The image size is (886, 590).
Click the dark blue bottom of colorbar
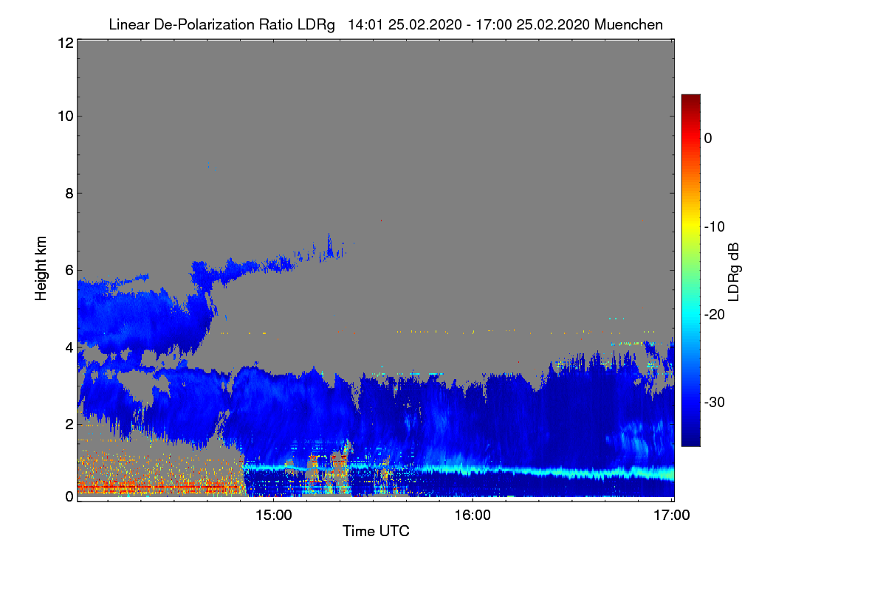[690, 440]
